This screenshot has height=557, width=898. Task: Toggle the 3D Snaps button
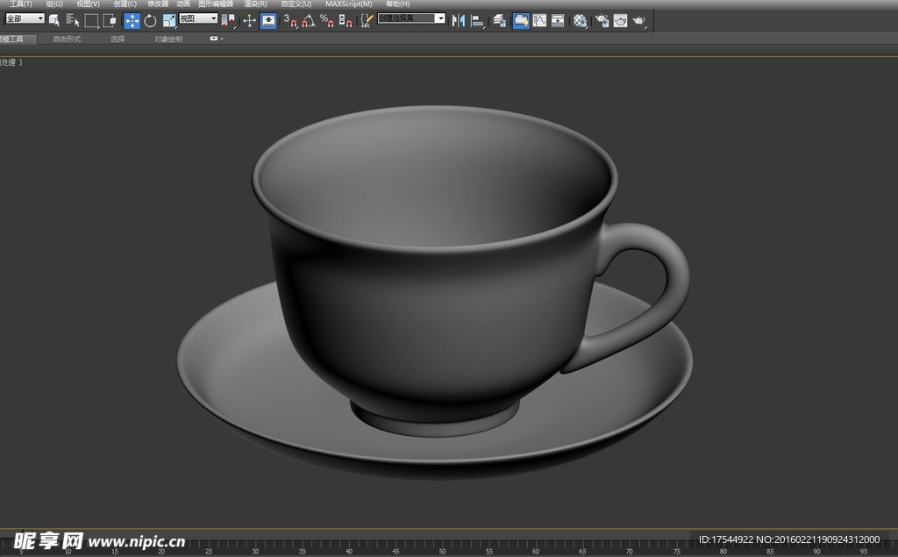pyautogui.click(x=291, y=20)
